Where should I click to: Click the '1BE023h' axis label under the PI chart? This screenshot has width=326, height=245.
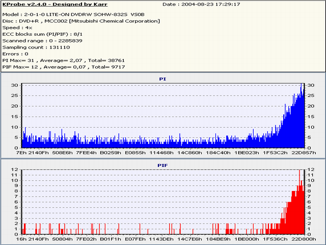[247, 153]
